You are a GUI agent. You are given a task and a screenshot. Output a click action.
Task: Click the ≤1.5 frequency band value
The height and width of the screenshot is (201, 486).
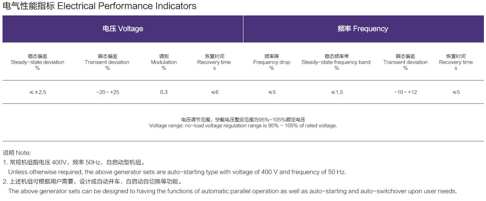[x=337, y=92]
